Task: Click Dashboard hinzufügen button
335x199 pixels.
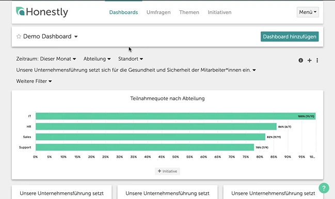Action: 290,37
